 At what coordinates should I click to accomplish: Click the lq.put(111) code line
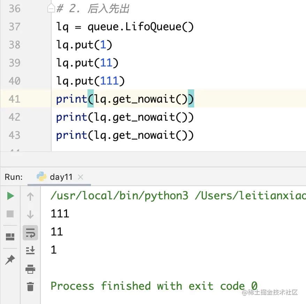90,81
